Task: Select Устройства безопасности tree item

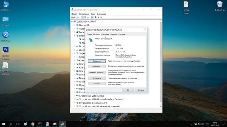Action: point(93,103)
